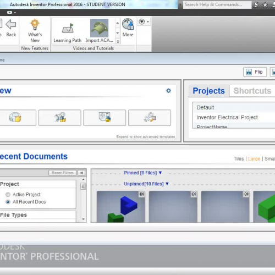Screen dimensions: 275x275
Task: Click the More globe download icon
Action: point(128,24)
